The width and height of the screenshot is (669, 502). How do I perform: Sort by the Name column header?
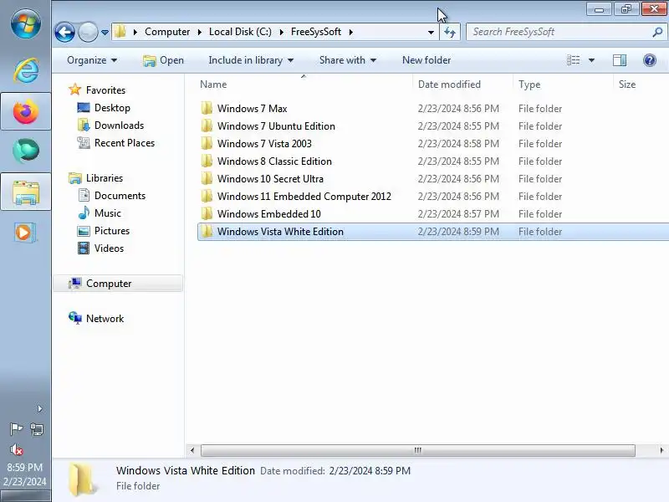pos(213,85)
